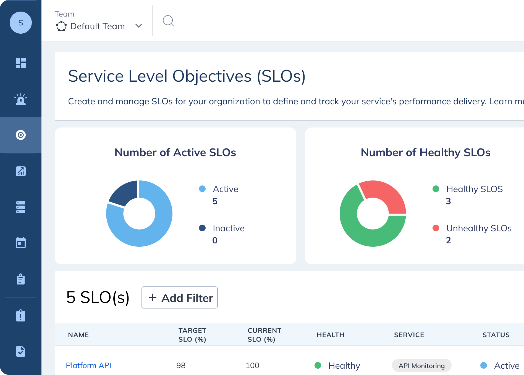Click the NAME column header

click(x=78, y=335)
